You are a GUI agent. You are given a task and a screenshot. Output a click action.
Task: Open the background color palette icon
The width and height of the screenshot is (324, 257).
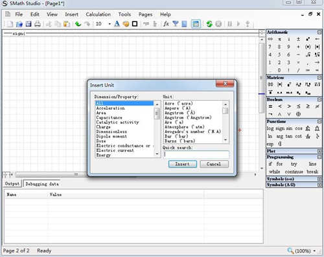tap(126, 24)
